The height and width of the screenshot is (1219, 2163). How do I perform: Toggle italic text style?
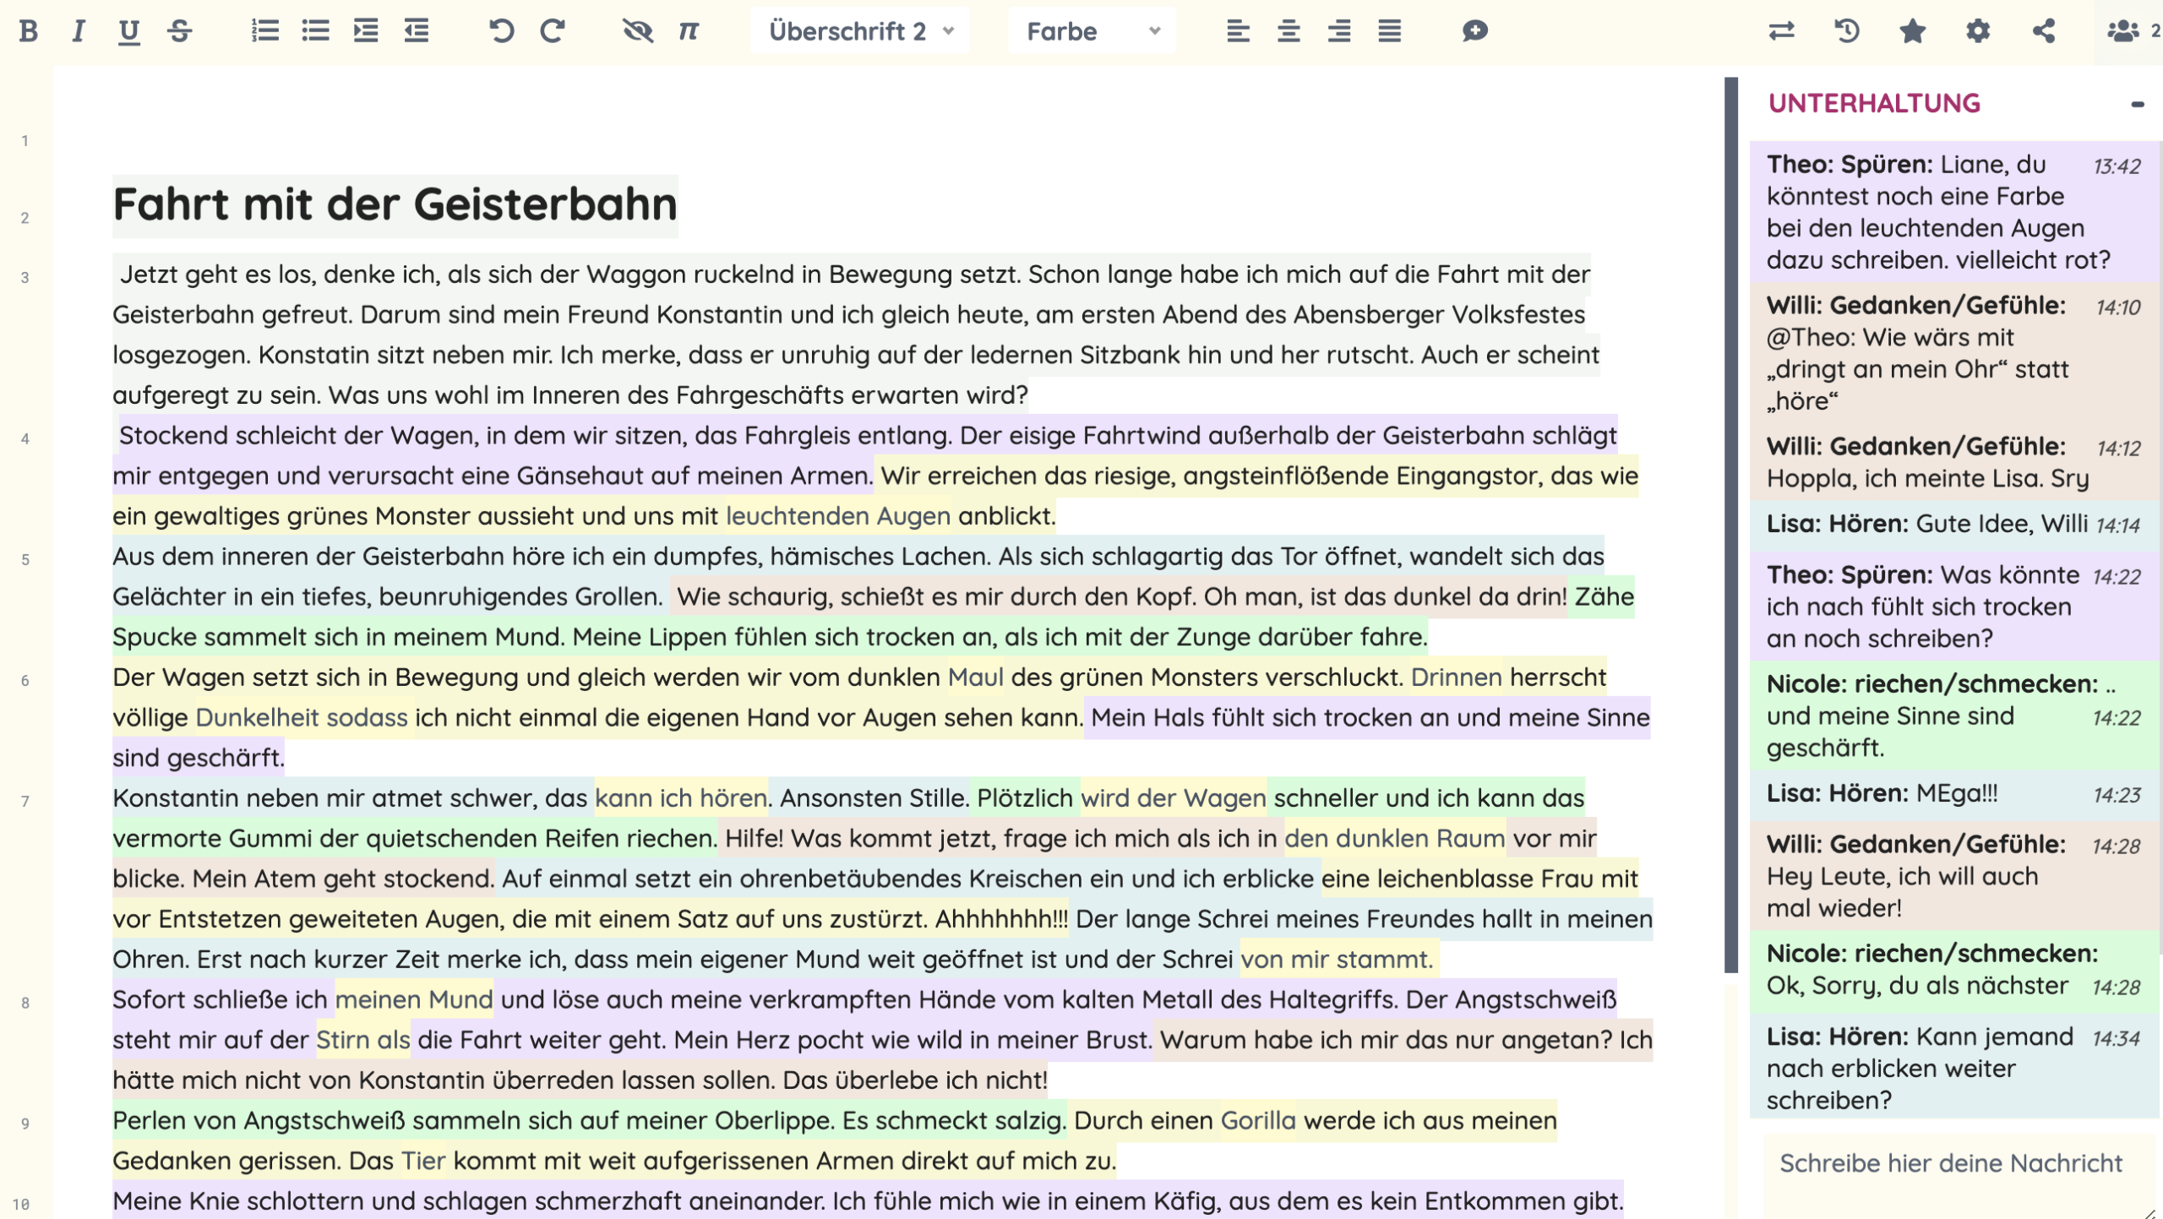click(x=79, y=31)
